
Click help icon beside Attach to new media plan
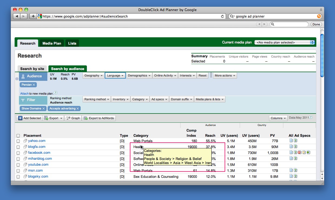click(x=55, y=93)
